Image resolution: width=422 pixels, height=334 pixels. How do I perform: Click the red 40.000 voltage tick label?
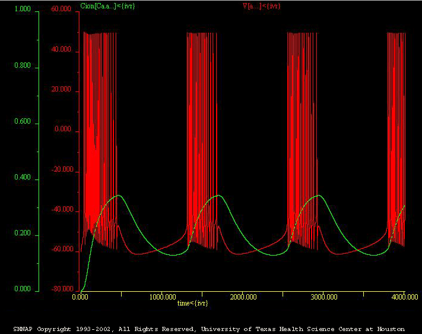point(62,50)
